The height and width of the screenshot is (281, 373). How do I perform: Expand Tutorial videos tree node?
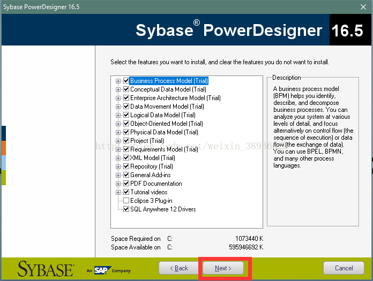click(x=118, y=192)
